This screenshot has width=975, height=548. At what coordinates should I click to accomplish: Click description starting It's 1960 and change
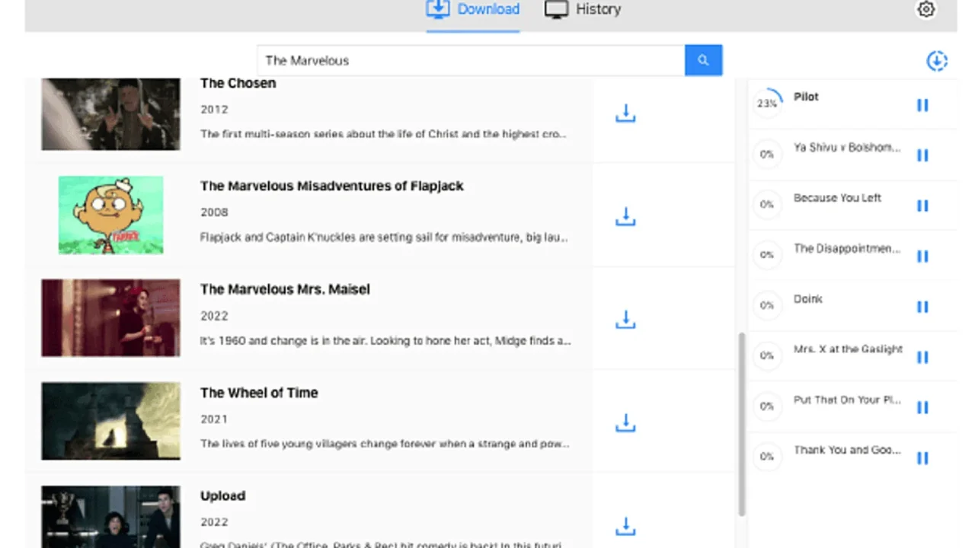pos(385,341)
